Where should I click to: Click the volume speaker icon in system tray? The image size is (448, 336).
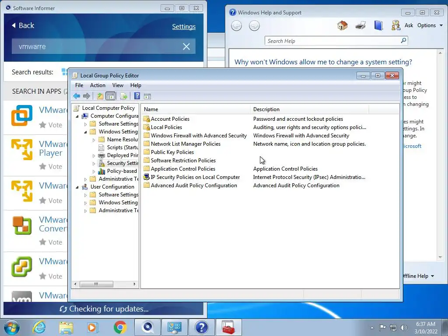[404, 328]
